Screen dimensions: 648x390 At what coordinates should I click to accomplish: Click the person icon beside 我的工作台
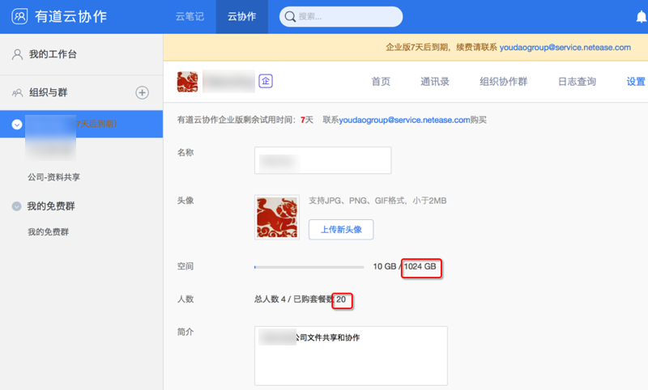click(17, 54)
